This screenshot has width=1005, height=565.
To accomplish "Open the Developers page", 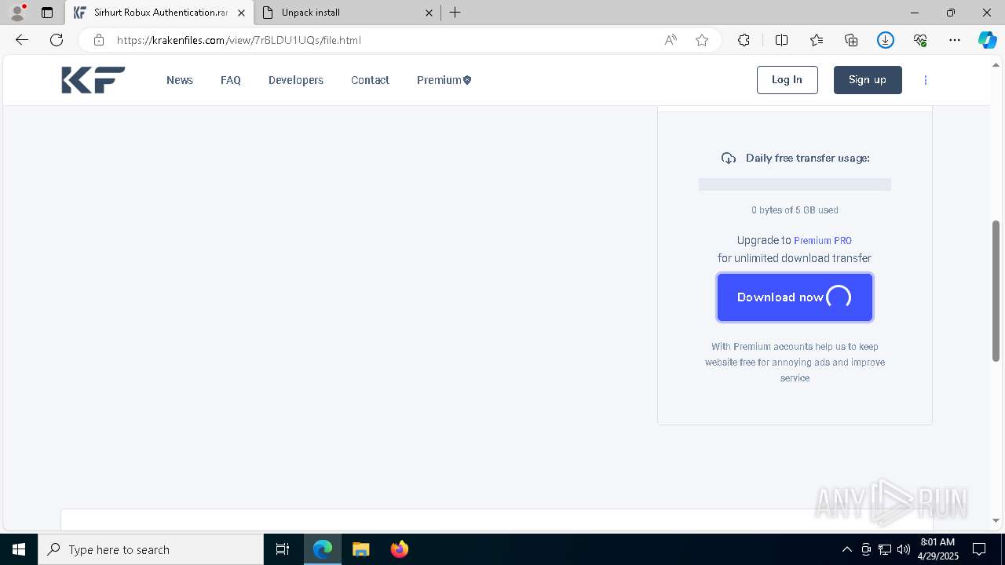I will tap(296, 80).
